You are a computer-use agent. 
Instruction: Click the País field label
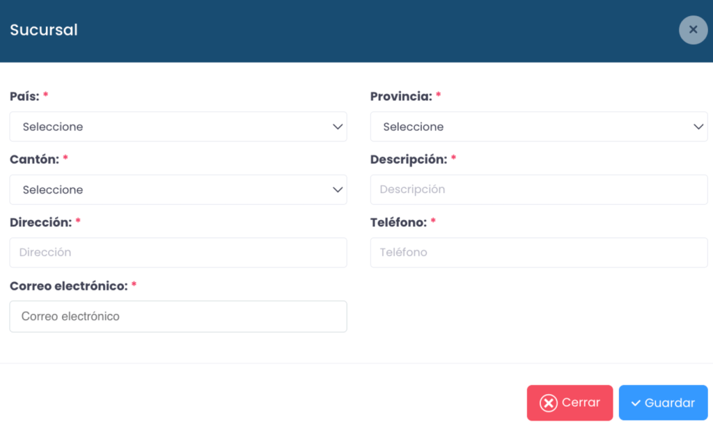pos(24,96)
